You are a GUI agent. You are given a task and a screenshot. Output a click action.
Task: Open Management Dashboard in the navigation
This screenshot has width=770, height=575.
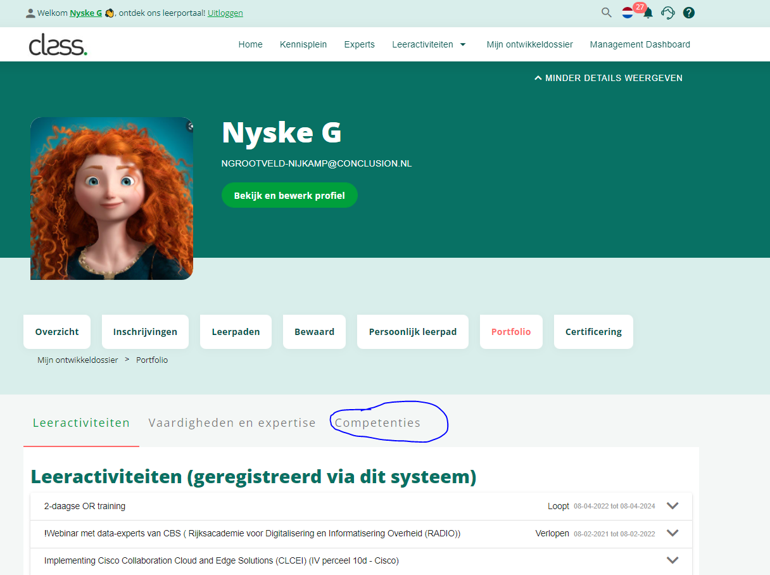[640, 44]
